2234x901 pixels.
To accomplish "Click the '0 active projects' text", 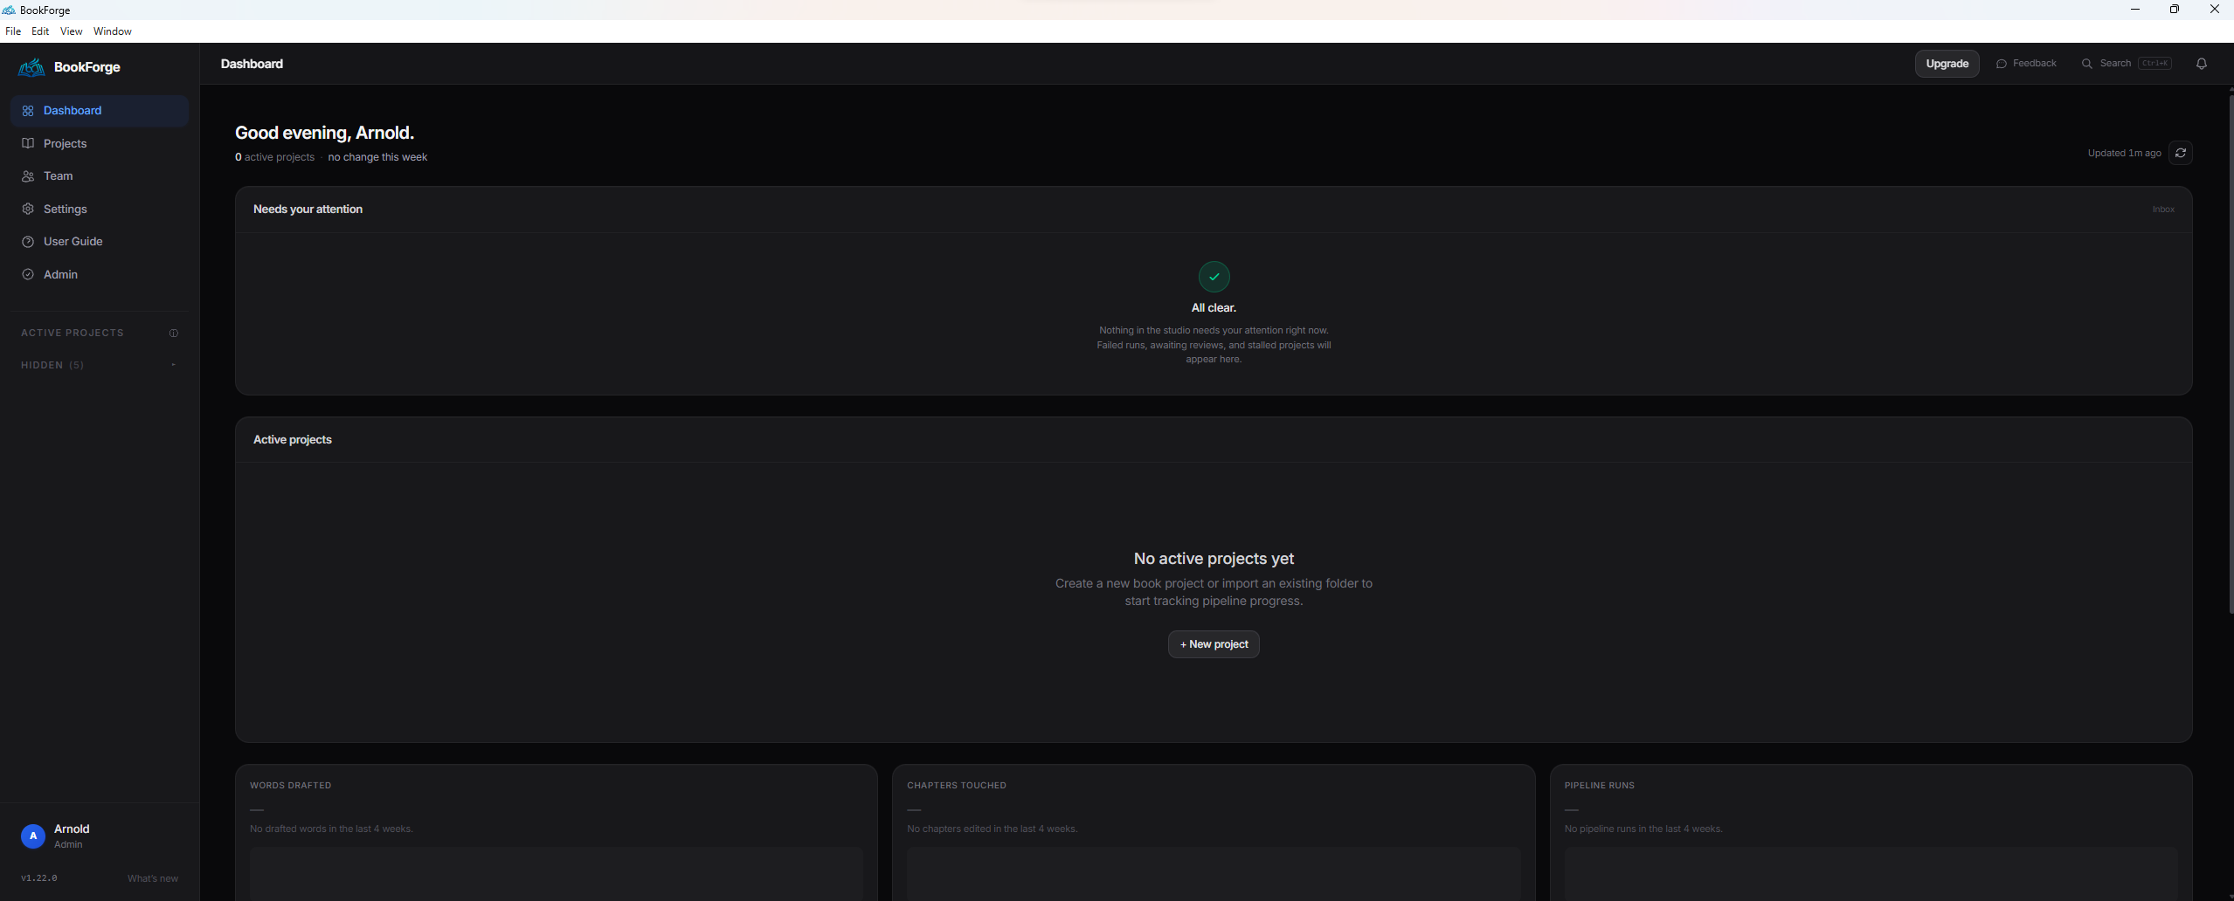I will click(x=274, y=157).
